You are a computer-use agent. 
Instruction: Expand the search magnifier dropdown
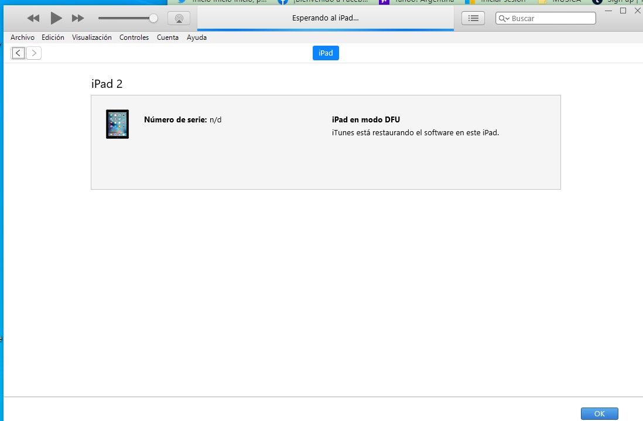click(504, 19)
